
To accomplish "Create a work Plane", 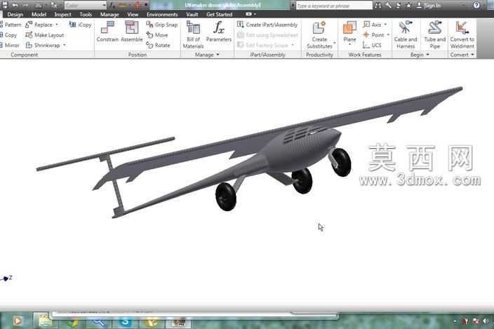I will 349,32.
